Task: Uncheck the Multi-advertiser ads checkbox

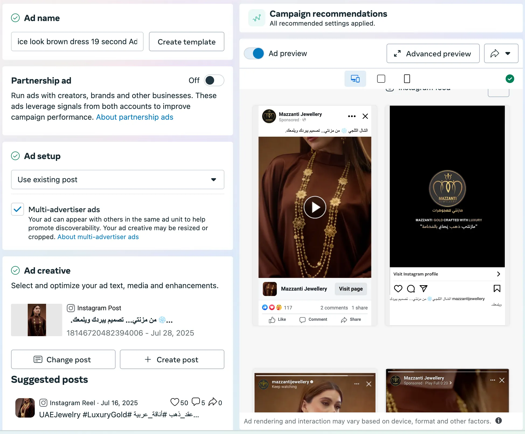Action: (x=18, y=209)
